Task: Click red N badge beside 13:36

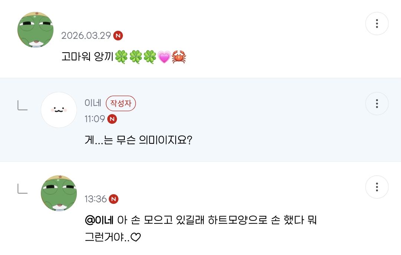Action: click(114, 199)
